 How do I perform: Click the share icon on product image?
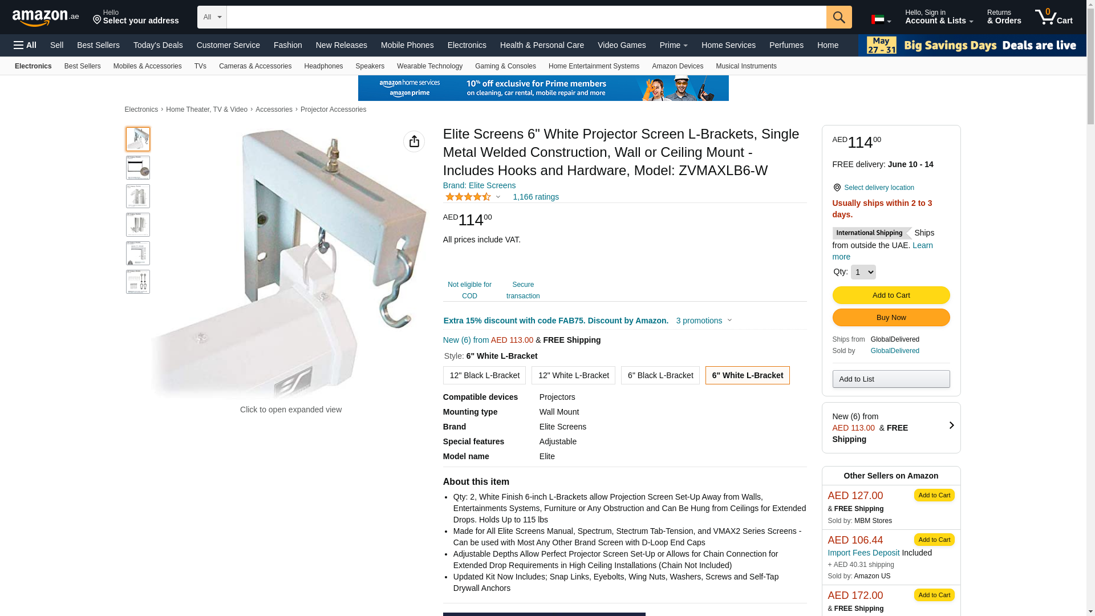(x=414, y=141)
